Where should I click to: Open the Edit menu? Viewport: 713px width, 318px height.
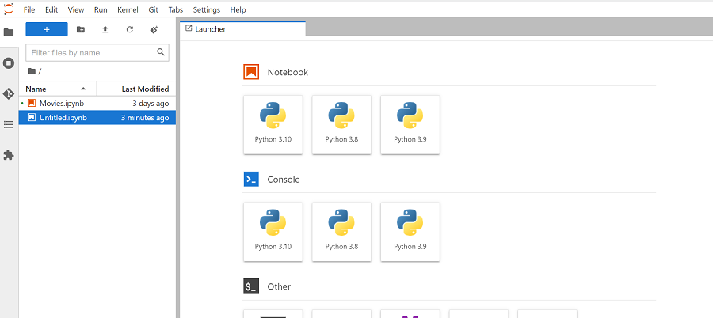pyautogui.click(x=51, y=9)
